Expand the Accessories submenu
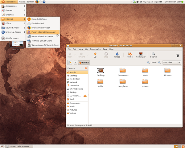 pyautogui.click(x=13, y=6)
